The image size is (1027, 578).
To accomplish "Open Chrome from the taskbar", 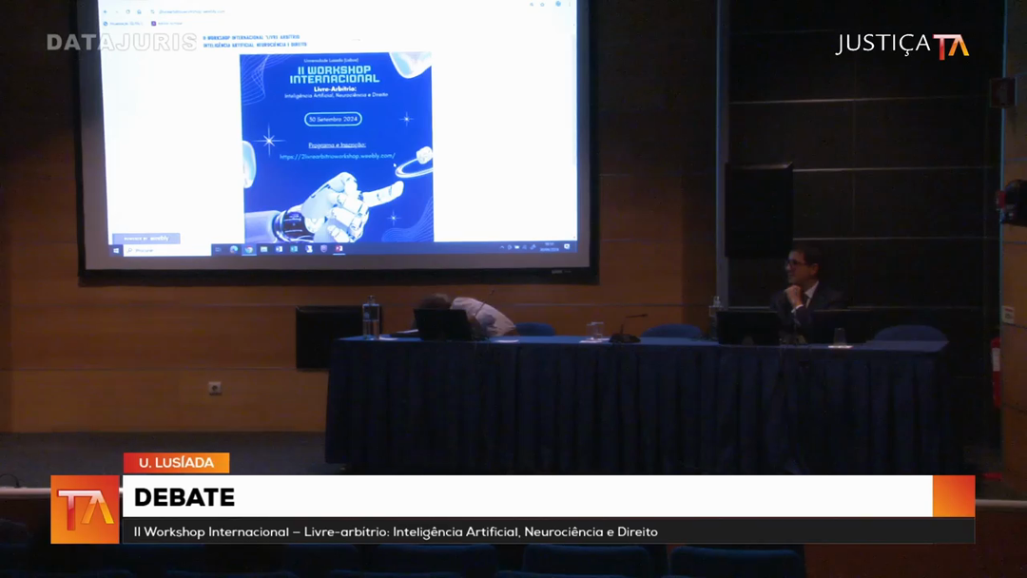I will [249, 249].
